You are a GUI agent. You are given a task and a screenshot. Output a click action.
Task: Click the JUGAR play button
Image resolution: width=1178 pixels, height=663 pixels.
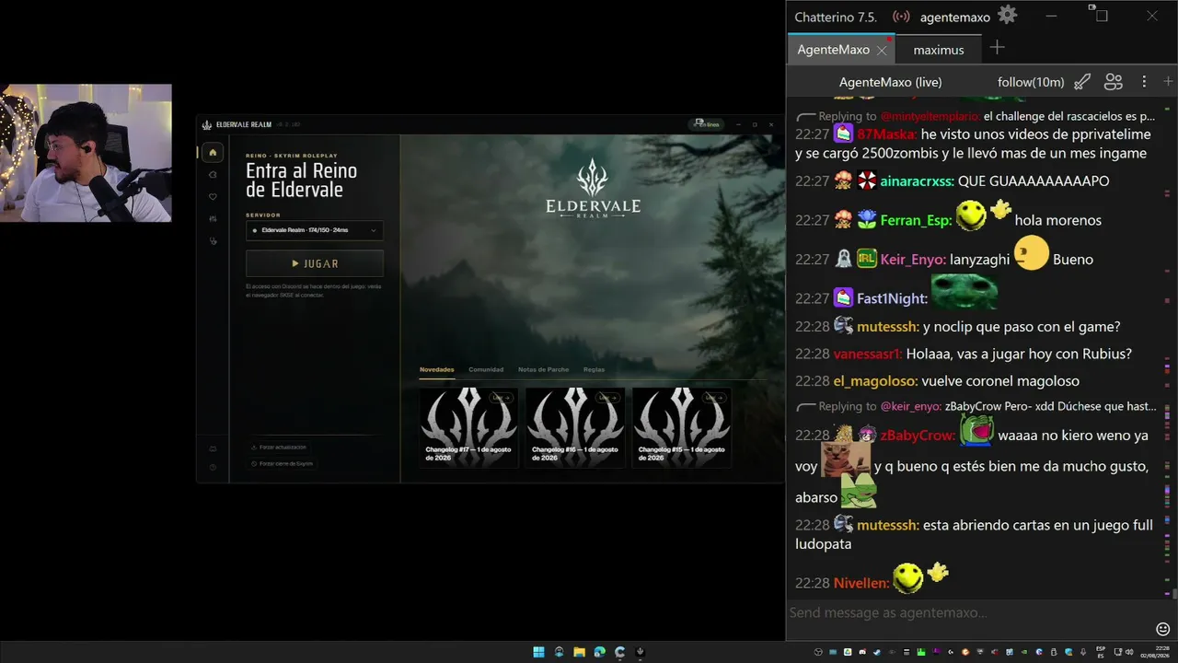click(315, 263)
